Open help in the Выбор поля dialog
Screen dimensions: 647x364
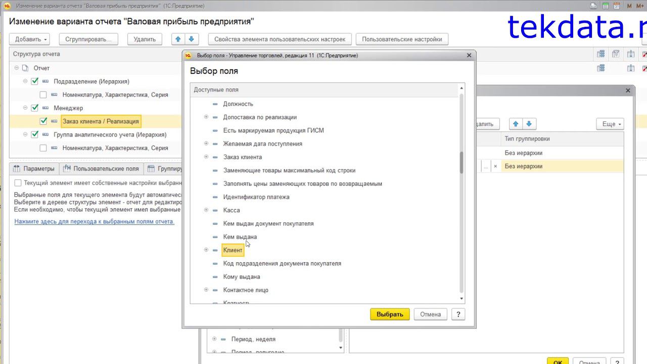(x=458, y=314)
